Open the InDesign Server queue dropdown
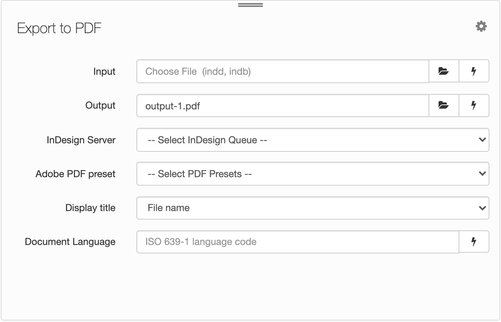Image resolution: width=501 pixels, height=322 pixels. coord(313,140)
